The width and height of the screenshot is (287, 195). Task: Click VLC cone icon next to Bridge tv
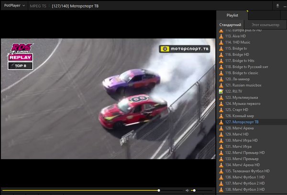(221, 48)
